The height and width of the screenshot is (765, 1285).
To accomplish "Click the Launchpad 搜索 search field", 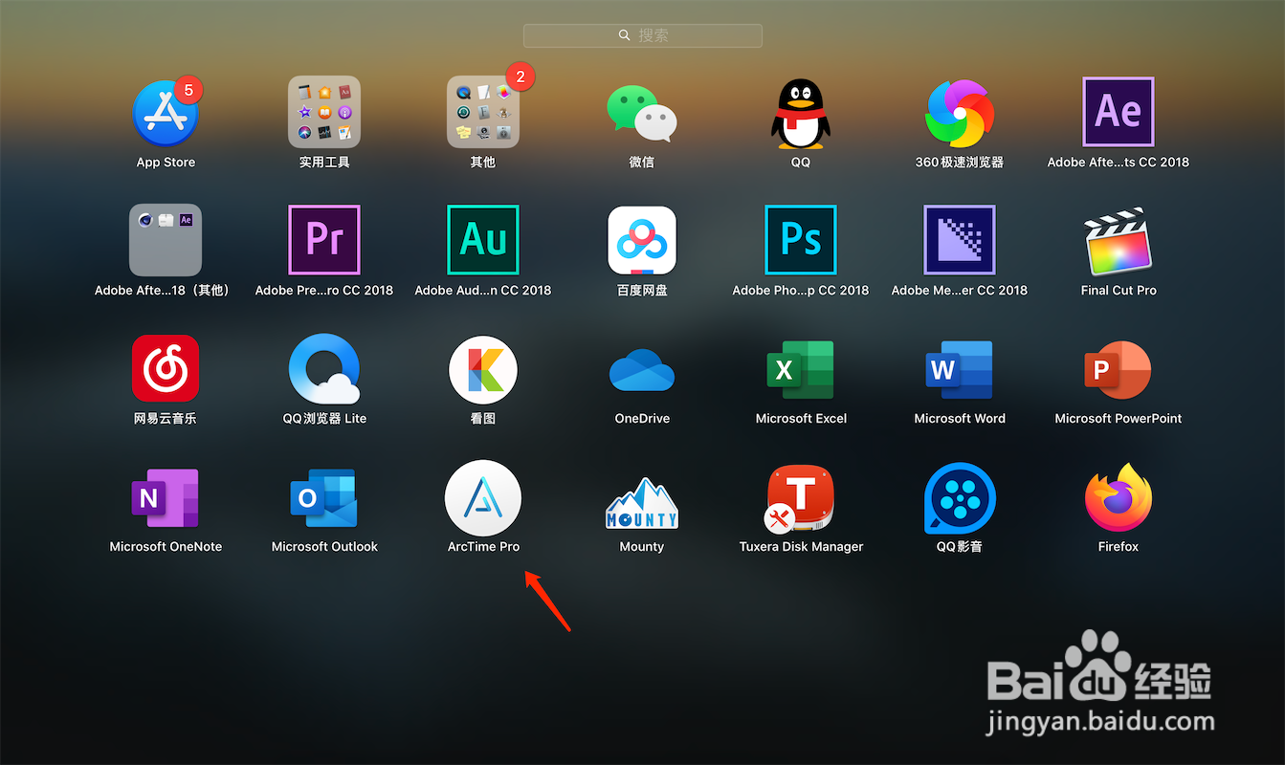I will point(643,35).
